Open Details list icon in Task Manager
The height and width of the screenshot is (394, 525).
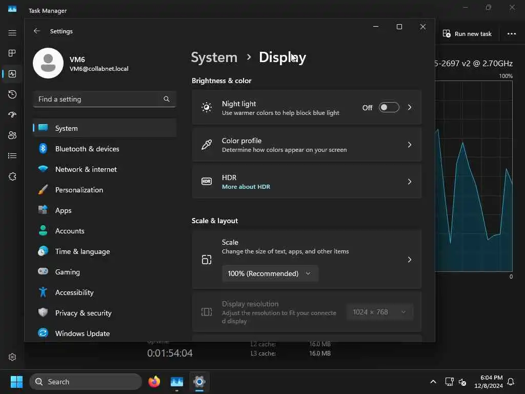(x=12, y=156)
